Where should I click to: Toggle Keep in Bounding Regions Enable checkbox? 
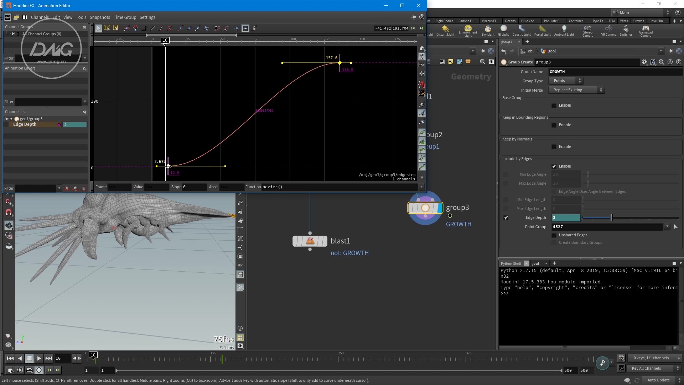554,124
